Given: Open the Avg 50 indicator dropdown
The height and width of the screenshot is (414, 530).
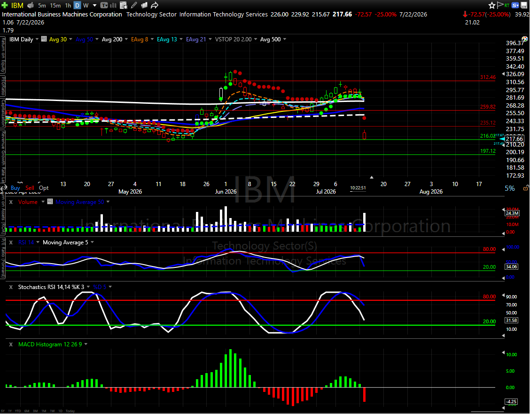Looking at the screenshot, I should click(x=97, y=39).
